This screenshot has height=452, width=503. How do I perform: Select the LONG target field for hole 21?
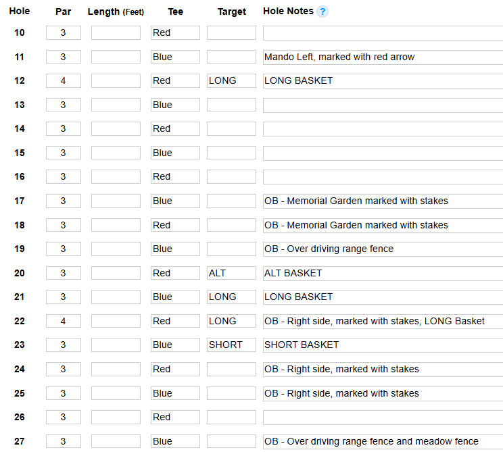[x=231, y=297]
